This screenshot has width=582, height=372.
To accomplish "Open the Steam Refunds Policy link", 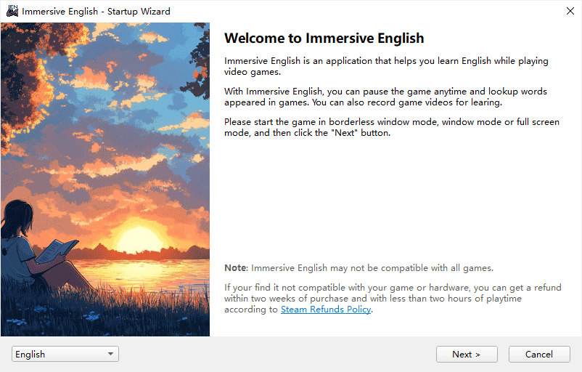I will tap(326, 310).
